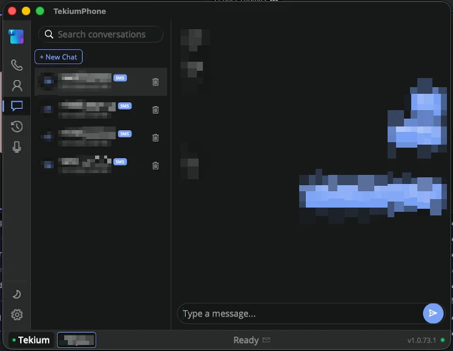Click SMS badge on third conversation
The width and height of the screenshot is (453, 351).
pyautogui.click(x=125, y=134)
